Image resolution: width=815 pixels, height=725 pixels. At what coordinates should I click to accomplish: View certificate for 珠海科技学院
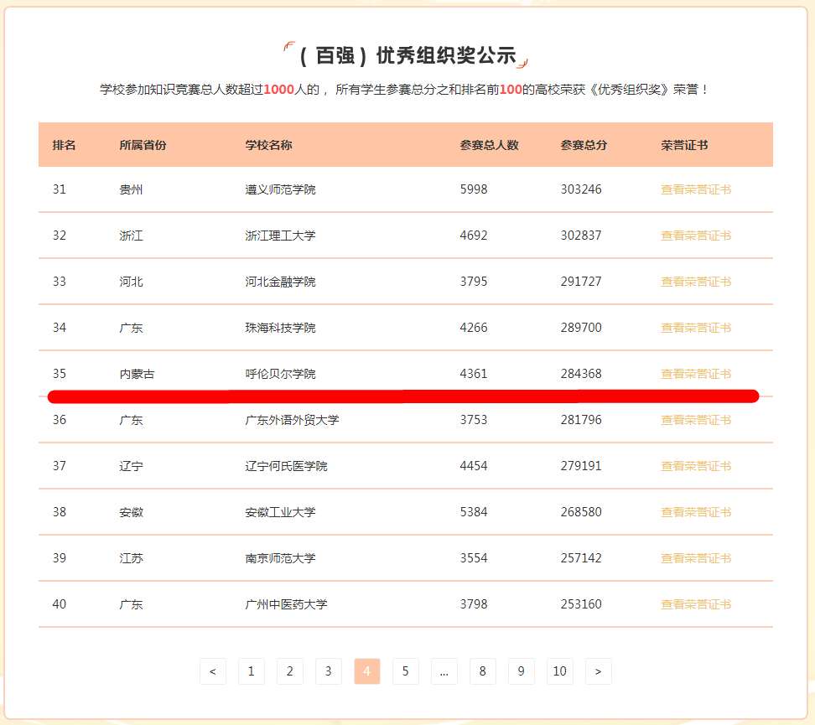[696, 328]
